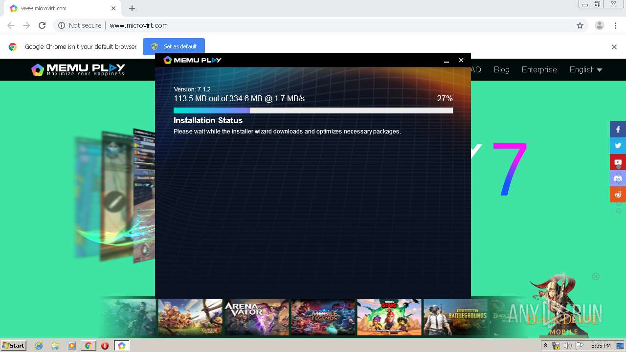Set Chrome as default browser
Viewport: 626px width, 352px height.
pos(174,46)
